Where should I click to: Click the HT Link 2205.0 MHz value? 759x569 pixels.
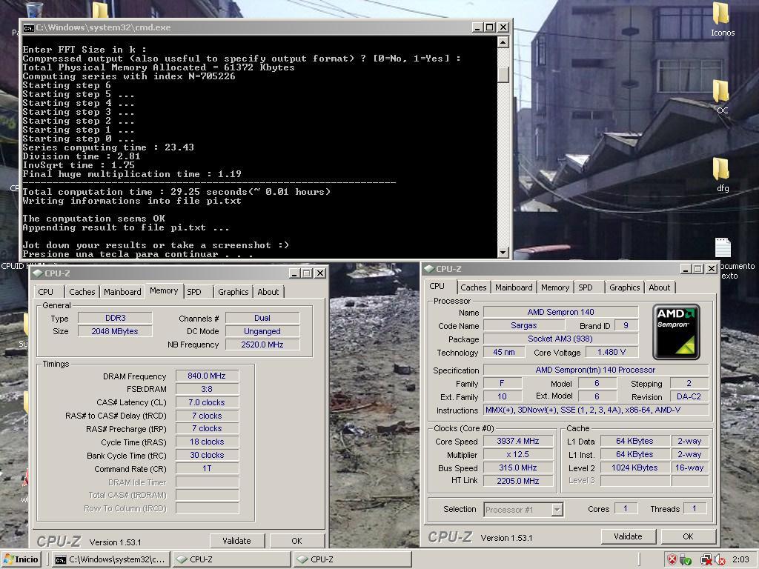(518, 481)
